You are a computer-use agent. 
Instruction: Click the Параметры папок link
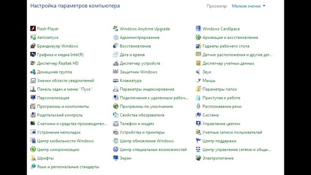coord(220,89)
